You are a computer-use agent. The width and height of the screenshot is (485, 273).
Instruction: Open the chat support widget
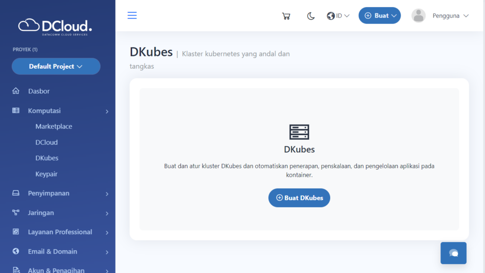click(453, 253)
